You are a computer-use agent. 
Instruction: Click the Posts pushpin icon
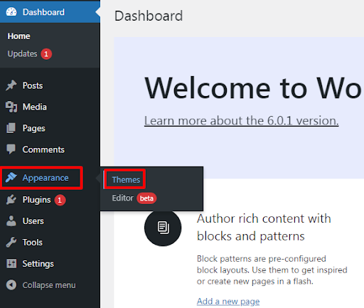(11, 85)
